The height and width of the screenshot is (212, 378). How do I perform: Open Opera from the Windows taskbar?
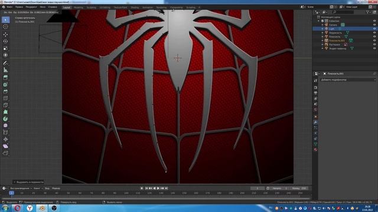point(17,208)
